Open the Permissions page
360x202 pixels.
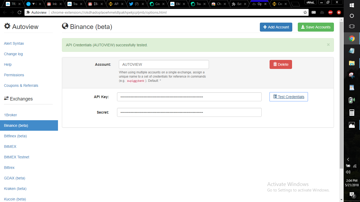(14, 75)
